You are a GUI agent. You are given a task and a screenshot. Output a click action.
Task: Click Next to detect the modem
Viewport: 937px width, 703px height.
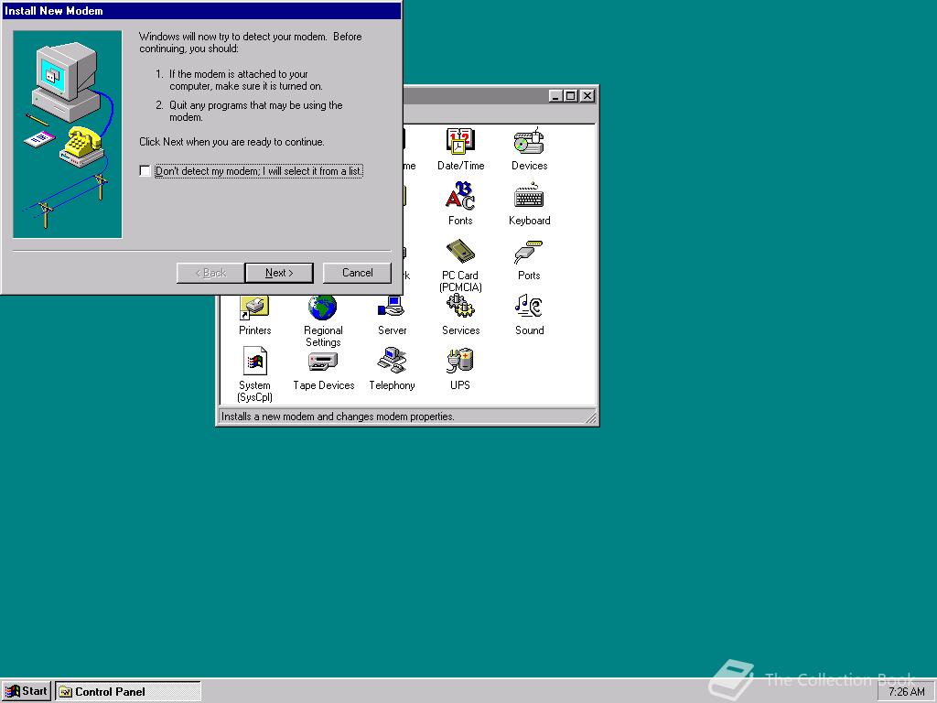[x=279, y=273]
